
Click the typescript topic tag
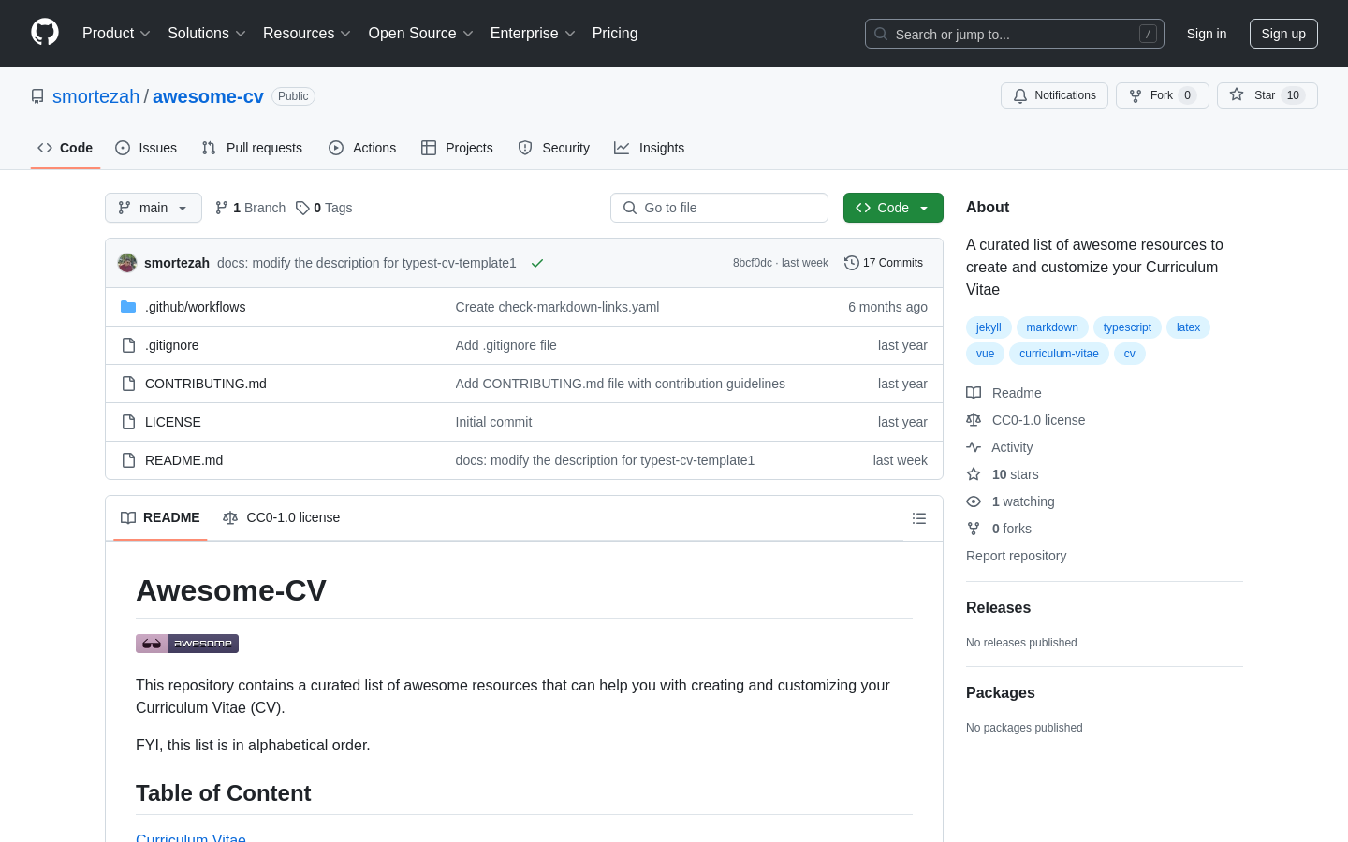click(1127, 327)
